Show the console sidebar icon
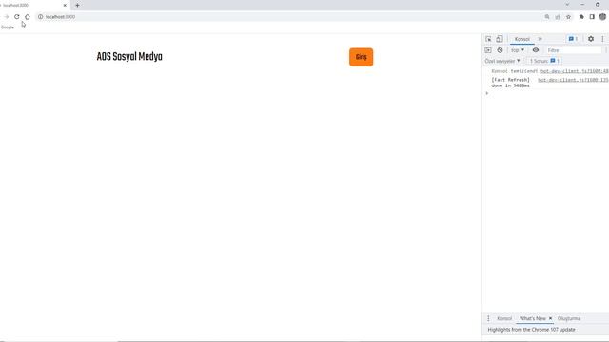The height and width of the screenshot is (342, 609). coord(488,50)
